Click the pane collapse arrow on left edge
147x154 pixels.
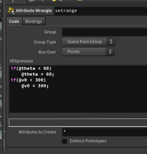point(4,131)
